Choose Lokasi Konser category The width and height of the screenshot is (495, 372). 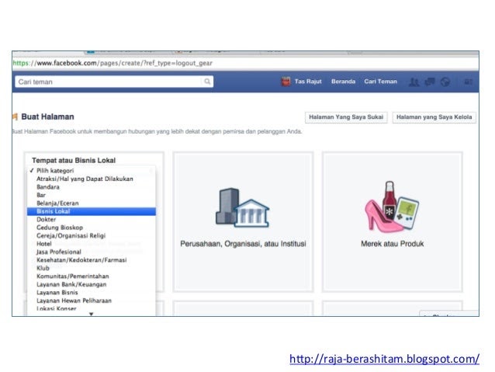click(x=92, y=308)
